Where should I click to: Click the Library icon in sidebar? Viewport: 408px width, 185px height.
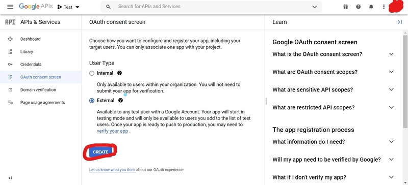[10, 52]
